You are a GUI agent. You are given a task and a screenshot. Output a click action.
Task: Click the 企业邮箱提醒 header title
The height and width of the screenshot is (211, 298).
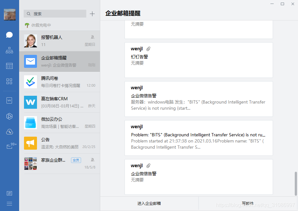tap(123, 13)
